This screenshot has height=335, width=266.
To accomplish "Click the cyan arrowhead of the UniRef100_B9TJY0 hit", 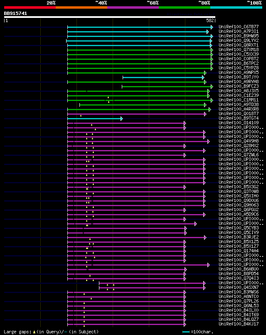I will (203, 77).
